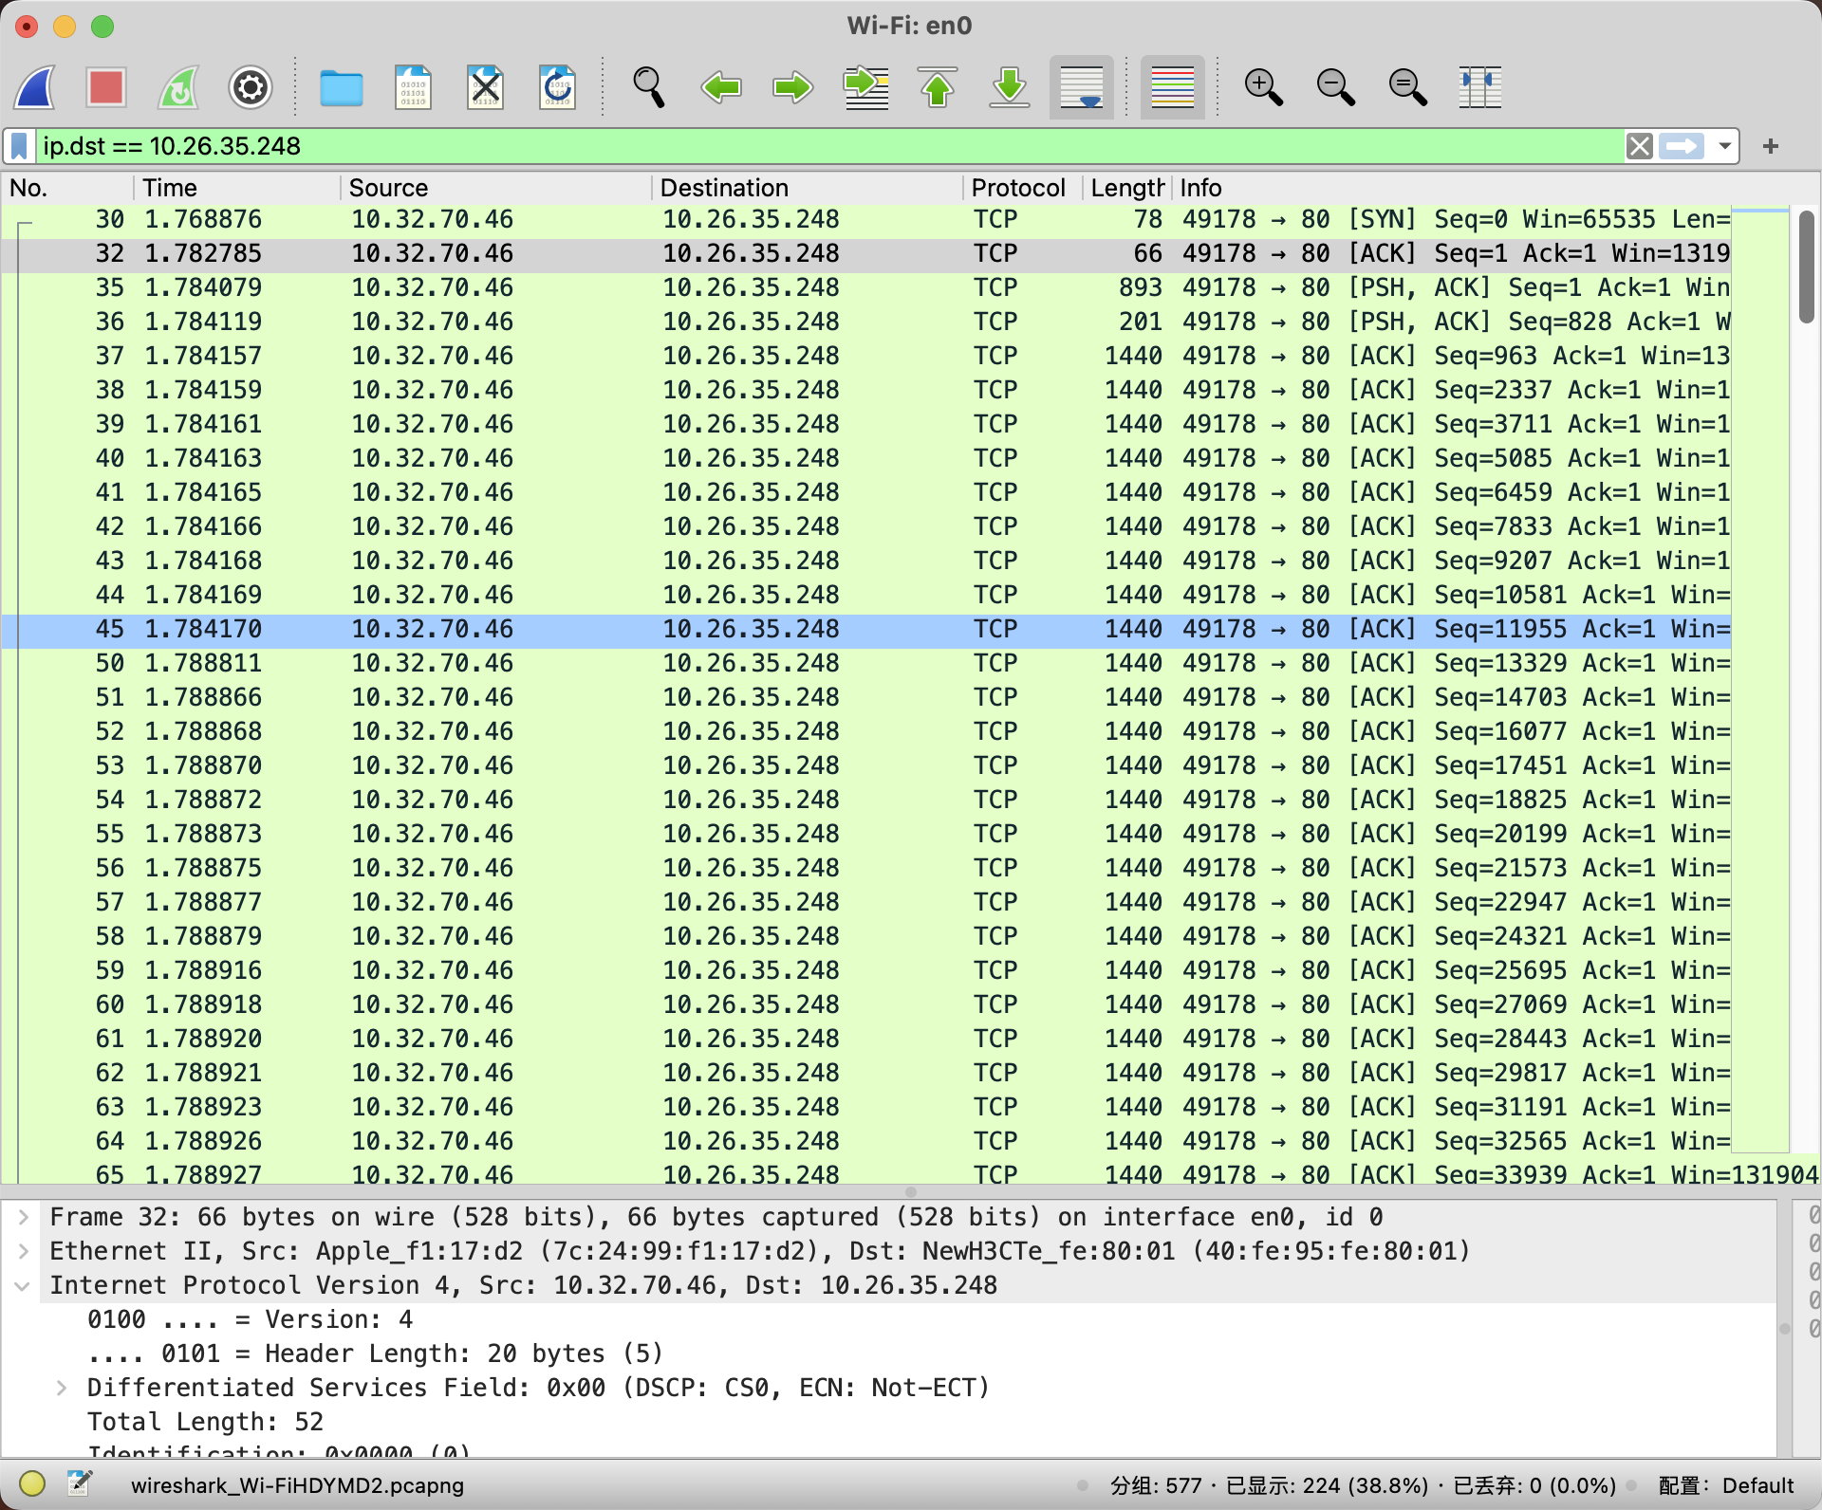
Task: Go to specified packet
Action: 865,87
